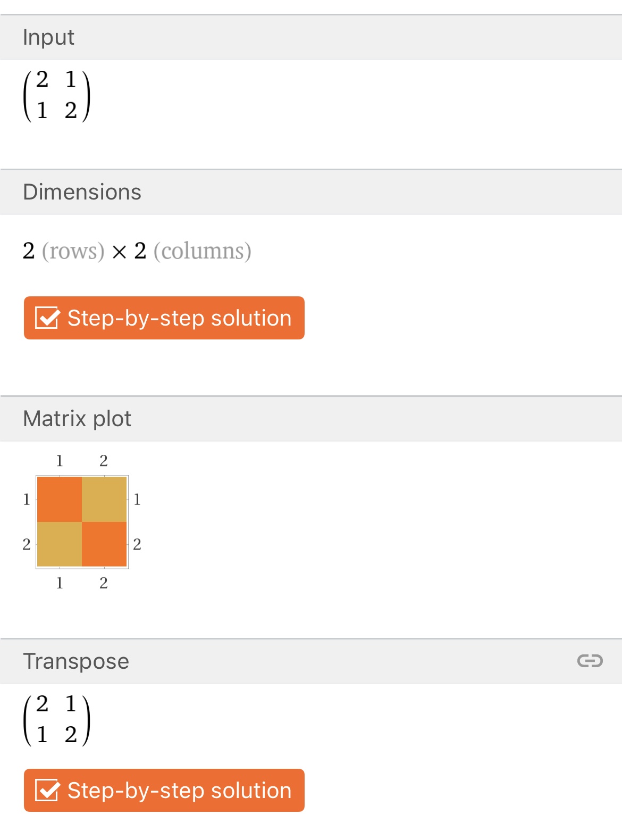The height and width of the screenshot is (814, 622).
Task: Click the link icon in Transpose header
Action: pyautogui.click(x=590, y=661)
